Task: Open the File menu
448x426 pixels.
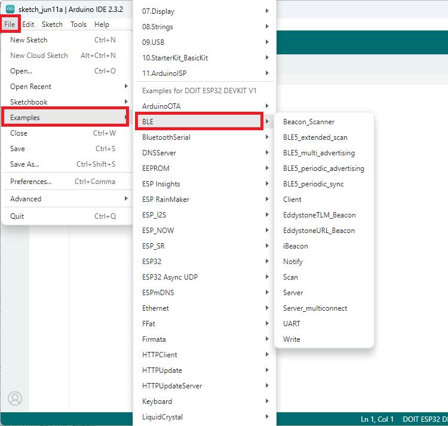Action: coord(10,24)
